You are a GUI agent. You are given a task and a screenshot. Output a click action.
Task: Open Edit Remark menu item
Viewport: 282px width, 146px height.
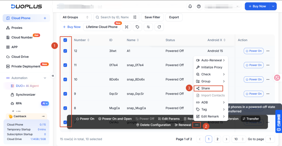[x=210, y=116]
